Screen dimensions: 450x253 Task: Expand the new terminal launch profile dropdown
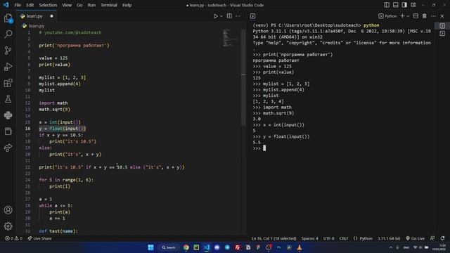408,16
